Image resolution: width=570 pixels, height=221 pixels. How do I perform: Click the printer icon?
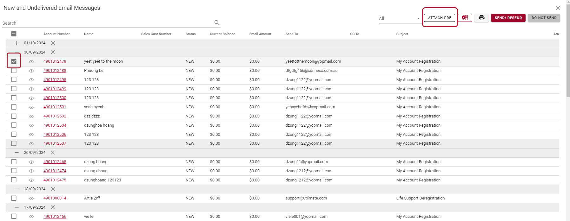481,18
